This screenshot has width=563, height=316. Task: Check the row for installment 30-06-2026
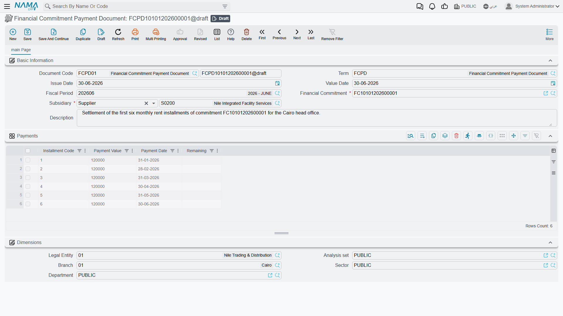(x=28, y=204)
